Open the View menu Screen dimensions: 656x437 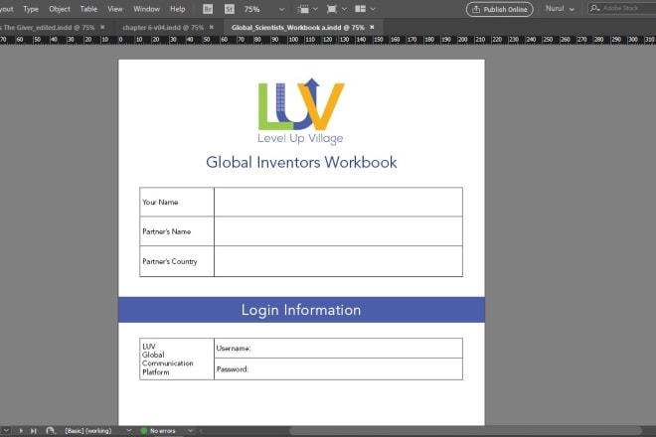pos(115,9)
